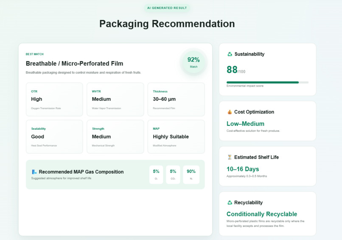Click the Mechanical Strength caption
342x240 pixels.
point(103,145)
